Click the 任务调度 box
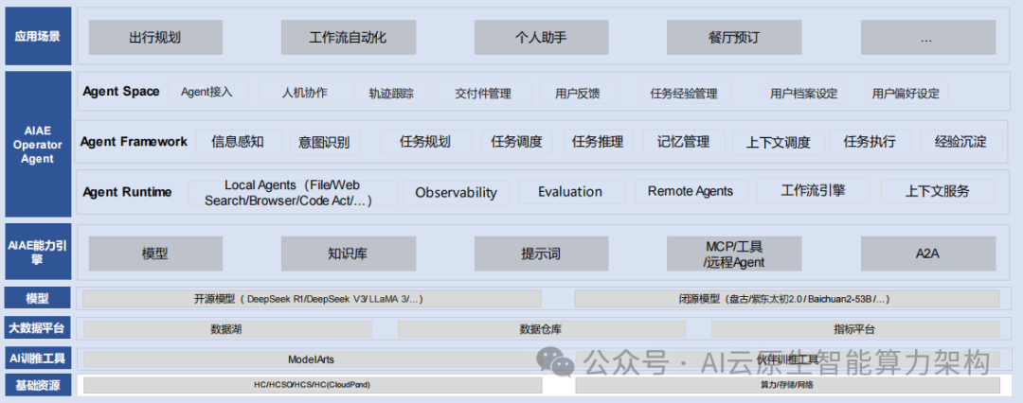Viewport: 1023px width, 403px height. [x=517, y=142]
